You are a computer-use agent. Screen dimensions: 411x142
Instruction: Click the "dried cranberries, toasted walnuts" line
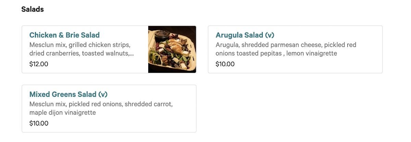tap(79, 53)
